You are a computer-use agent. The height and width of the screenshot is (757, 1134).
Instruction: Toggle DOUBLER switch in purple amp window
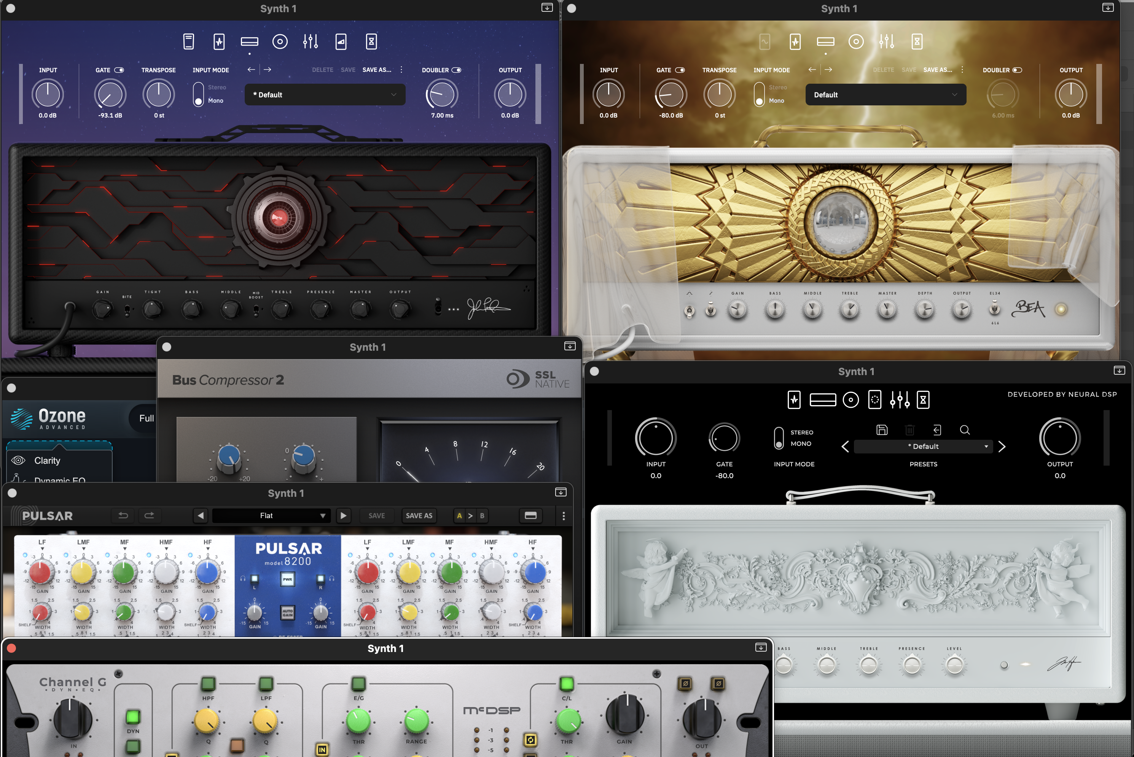(x=456, y=70)
